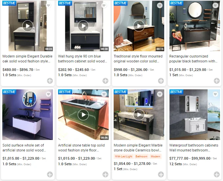This screenshot has height=181, width=223.
Task: Open the white wall mounted cabinet product image
Action: point(194,115)
